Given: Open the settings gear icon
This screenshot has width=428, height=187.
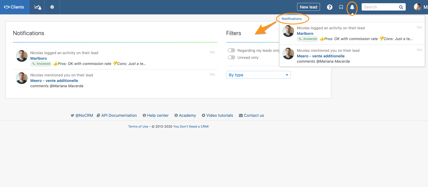Looking at the screenshot, I should tap(52, 7).
